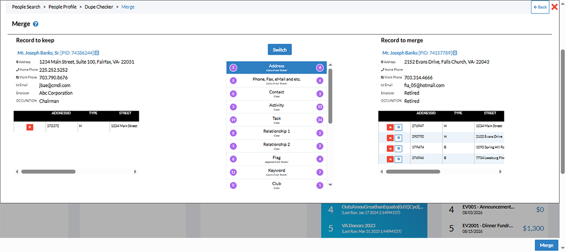Image resolution: width=566 pixels, height=252 pixels.
Task: Select the Task merge category
Action: tap(277, 120)
